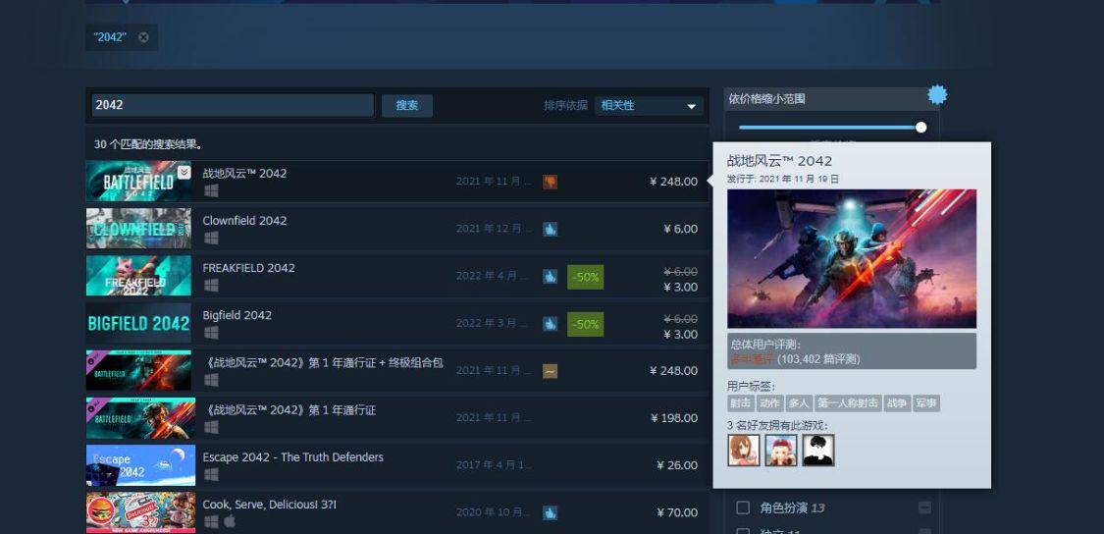The height and width of the screenshot is (534, 1104).
Task: Click the large Battlefield artwork in the hover popup
Action: click(x=851, y=258)
